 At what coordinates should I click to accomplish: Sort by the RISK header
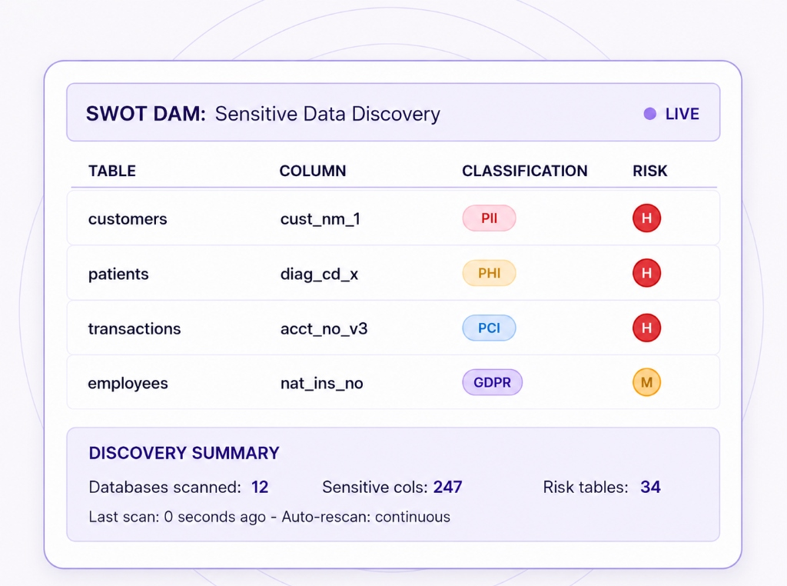click(x=650, y=171)
